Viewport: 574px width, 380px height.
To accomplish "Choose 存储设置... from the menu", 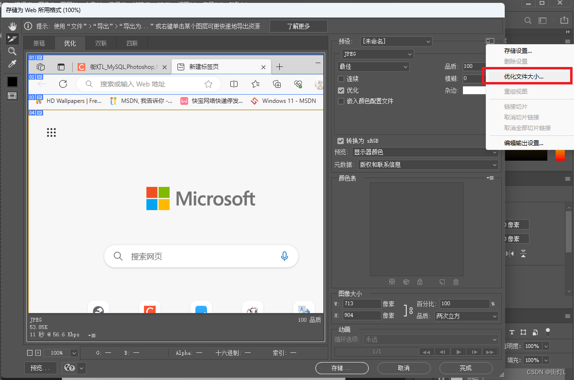I will (x=518, y=51).
